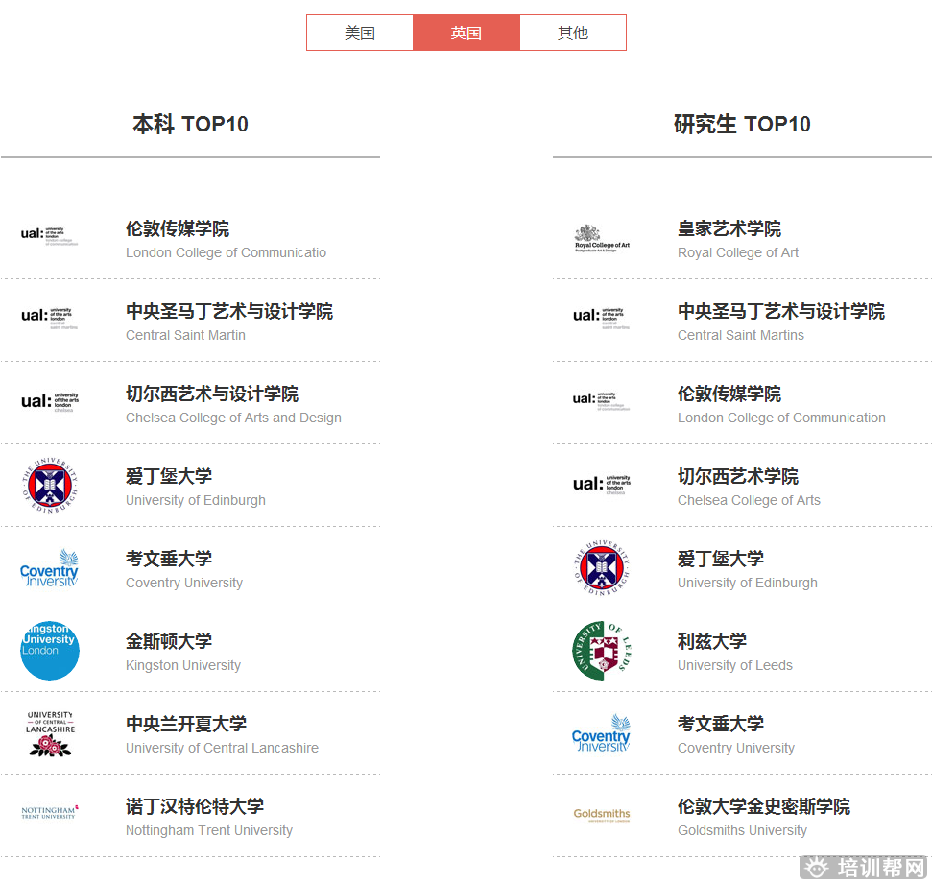Click "Coventry University" text in 研究生 TOP10 list
The height and width of the screenshot is (884, 932).
(x=736, y=748)
